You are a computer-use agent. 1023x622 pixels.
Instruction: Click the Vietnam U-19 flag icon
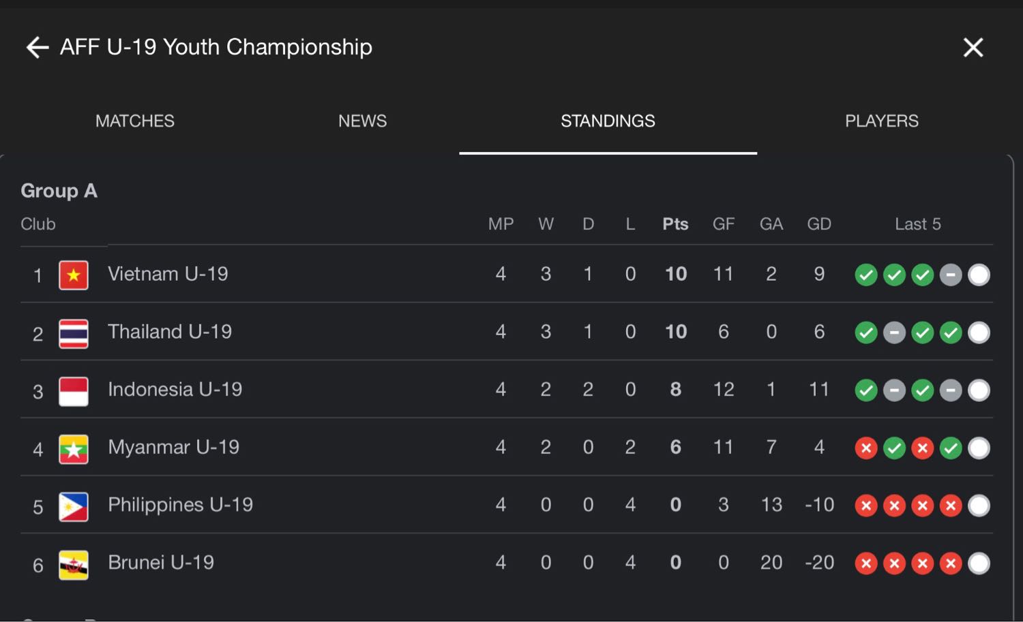pyautogui.click(x=74, y=275)
